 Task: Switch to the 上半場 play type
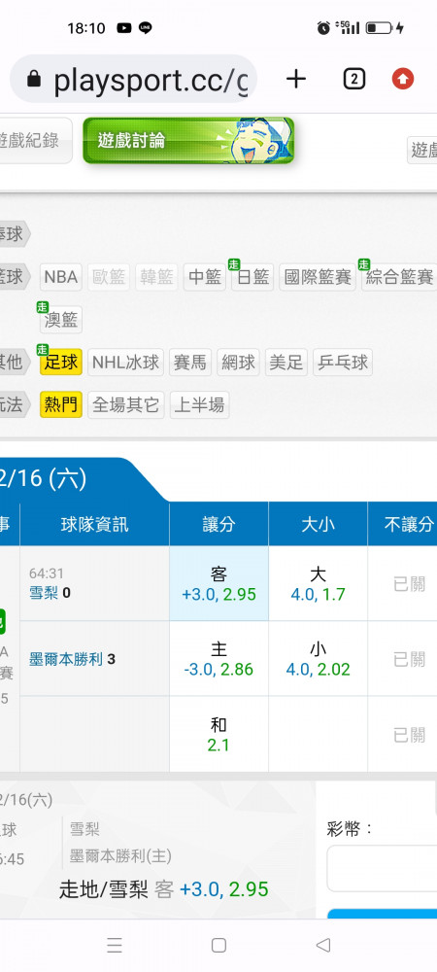(x=199, y=404)
